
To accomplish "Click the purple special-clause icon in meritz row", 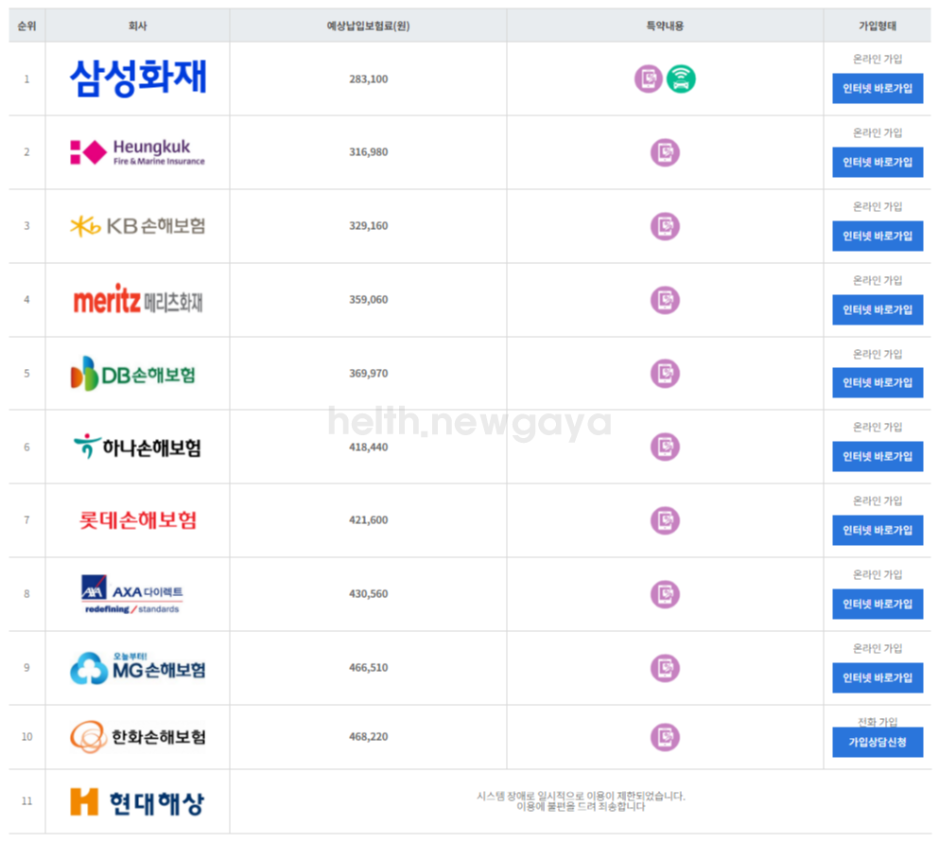I will 665,300.
